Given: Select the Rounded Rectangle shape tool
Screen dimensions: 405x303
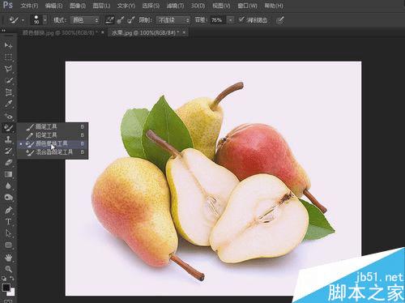Looking at the screenshot, I should point(8,245).
